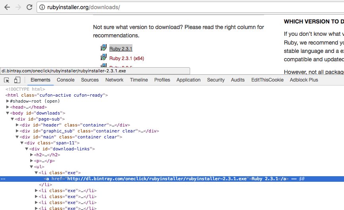
Task: Switch to the Security tab
Action: coord(216,80)
